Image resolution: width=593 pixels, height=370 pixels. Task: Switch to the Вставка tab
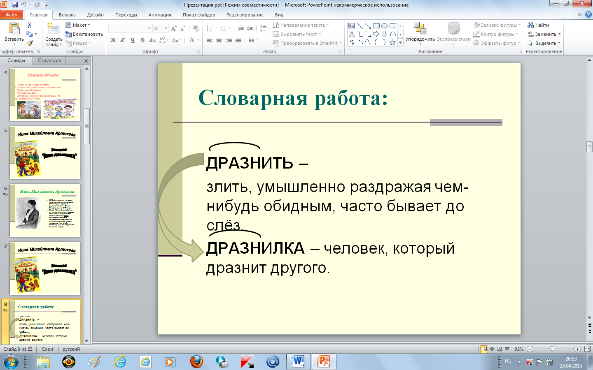(x=67, y=15)
